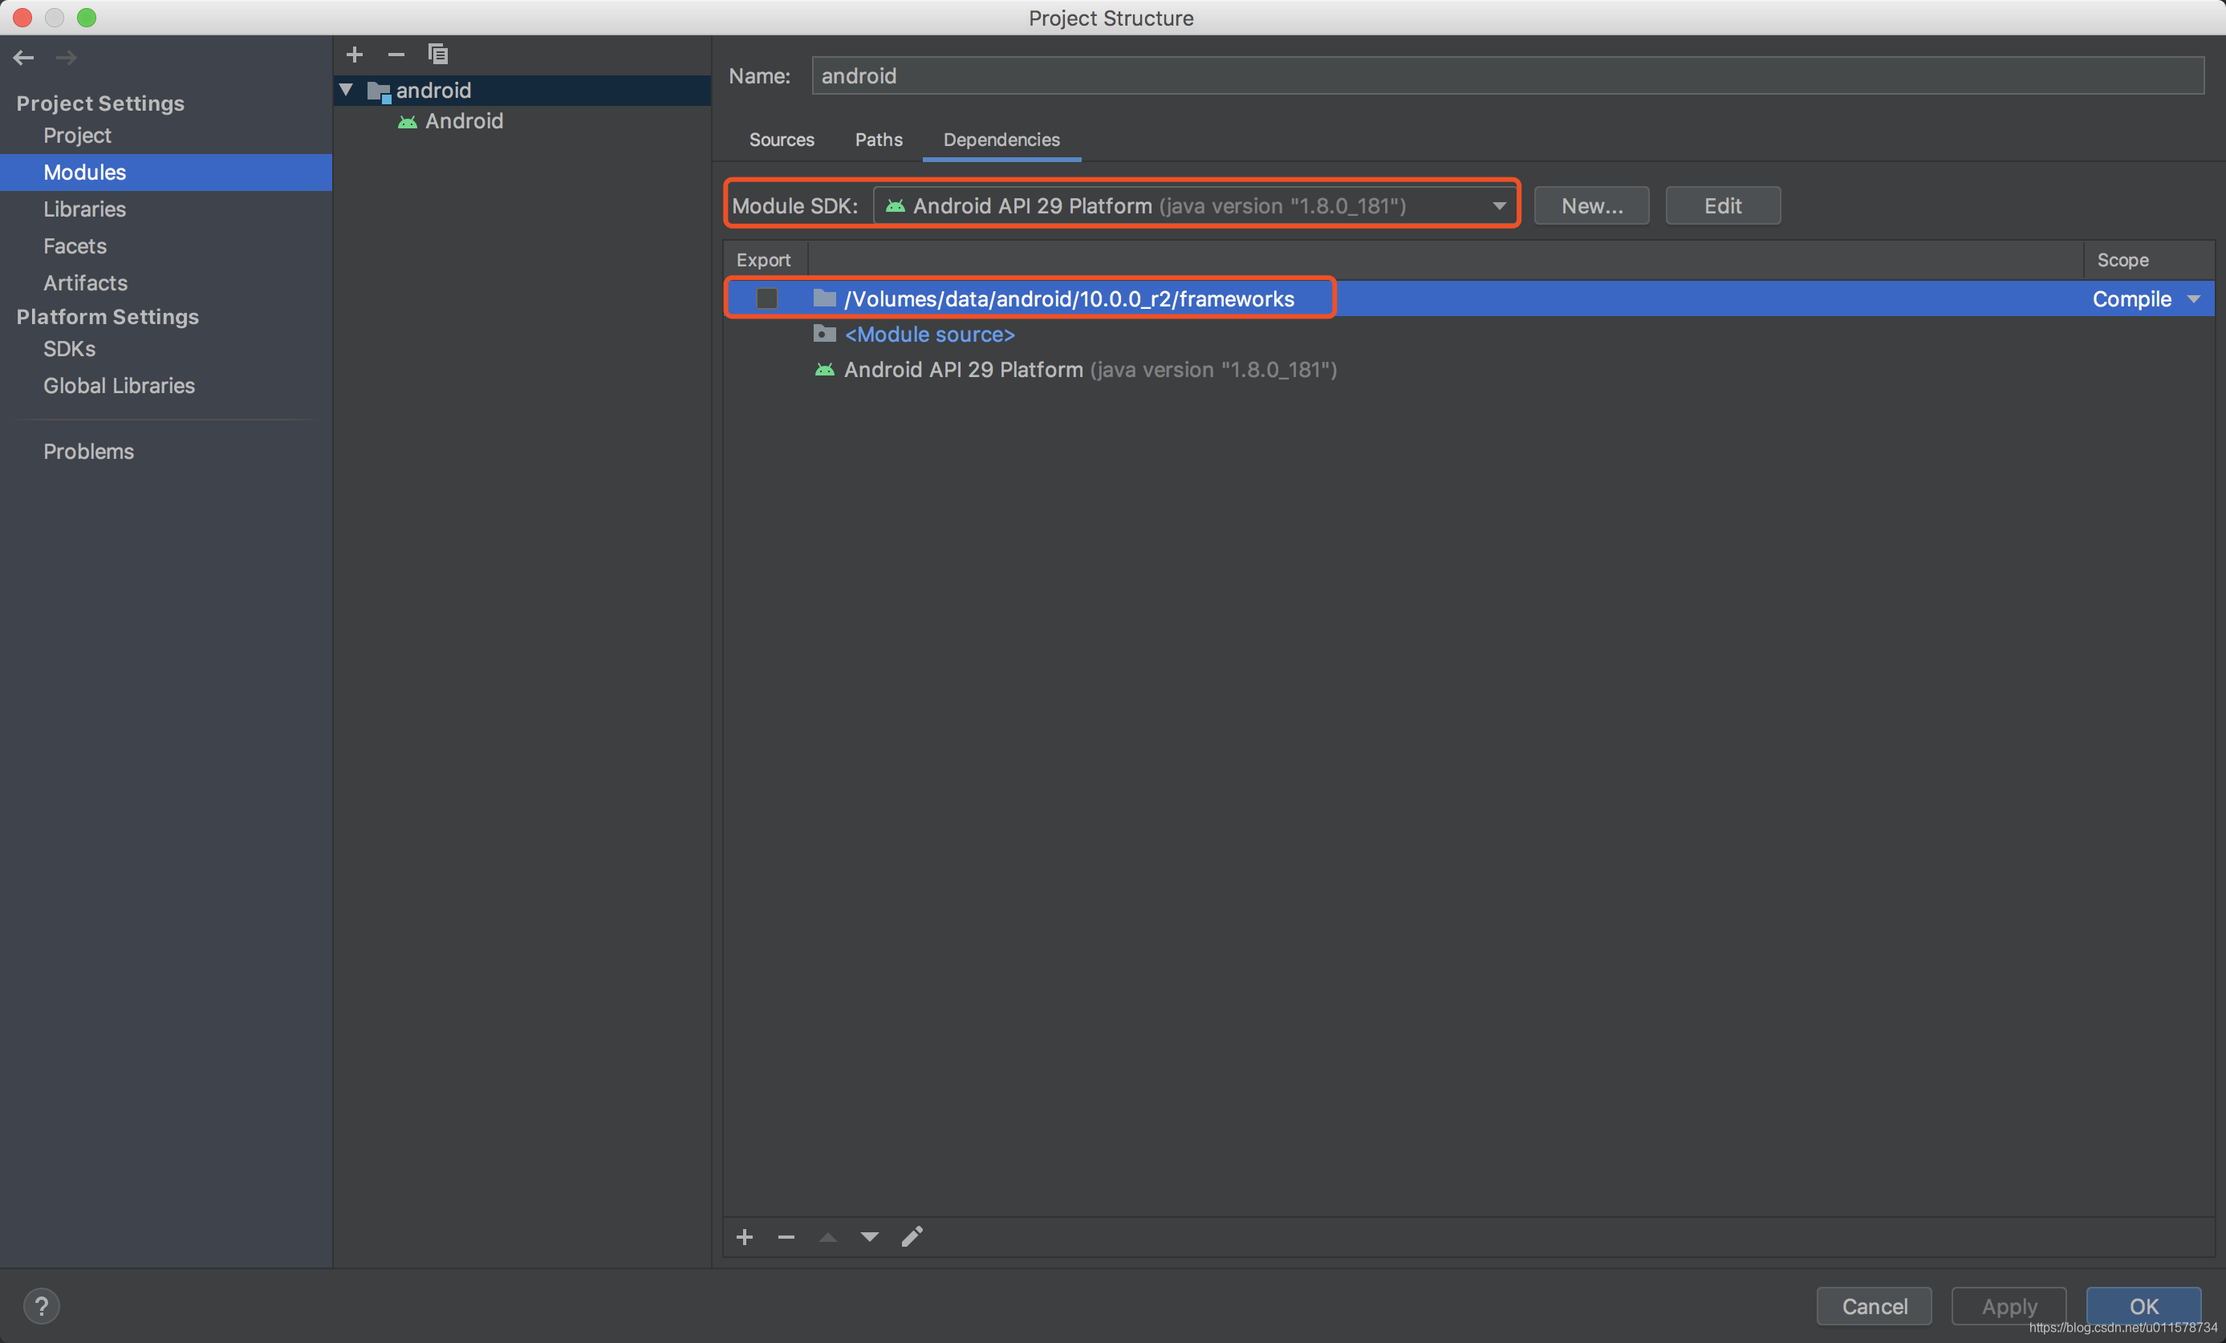
Task: Select the Android API 29 Platform dependency row
Action: click(x=1469, y=369)
